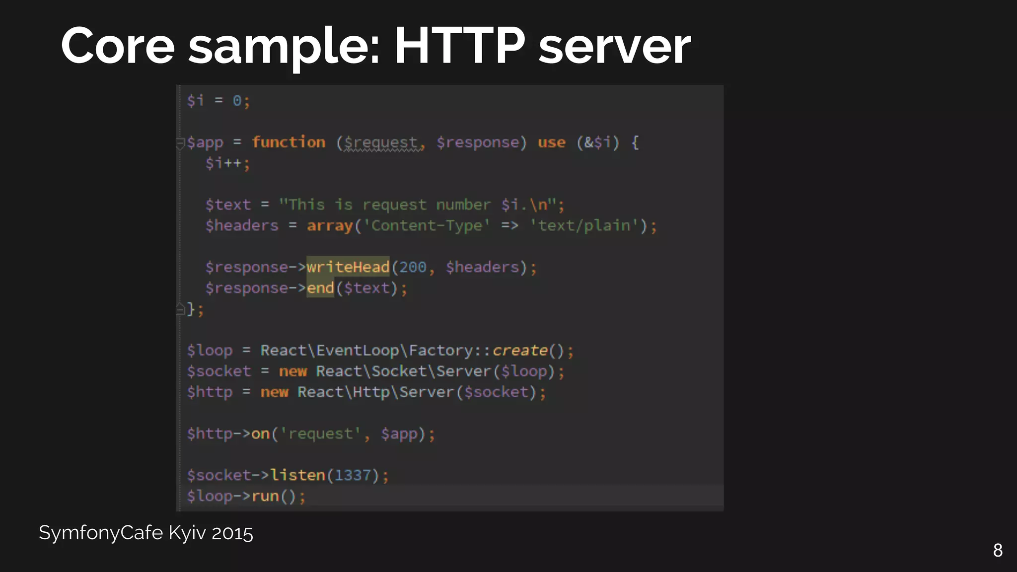Click React\Socket\Server($loop) constructor
Image resolution: width=1017 pixels, height=572 pixels.
pos(435,371)
